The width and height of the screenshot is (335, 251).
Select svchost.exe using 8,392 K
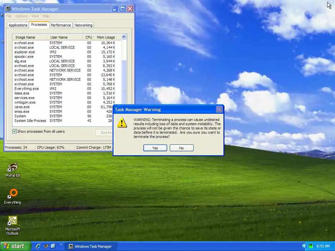(65, 66)
